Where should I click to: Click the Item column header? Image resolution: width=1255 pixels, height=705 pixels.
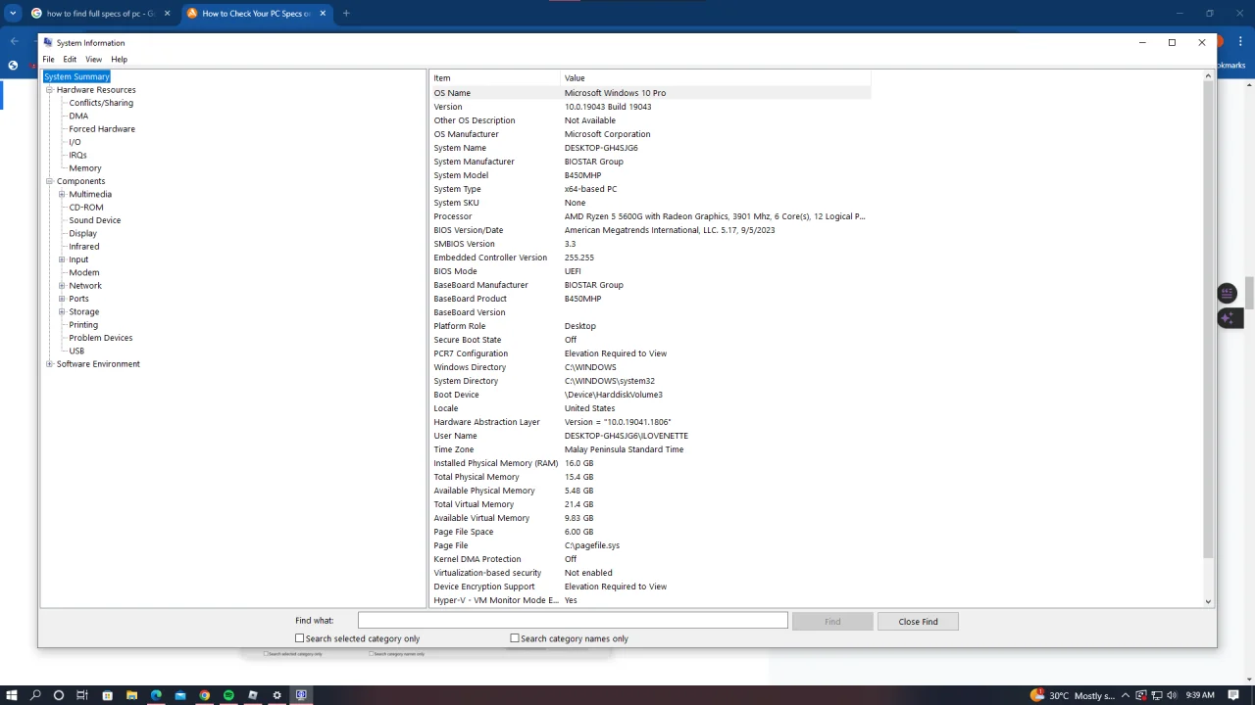point(495,78)
